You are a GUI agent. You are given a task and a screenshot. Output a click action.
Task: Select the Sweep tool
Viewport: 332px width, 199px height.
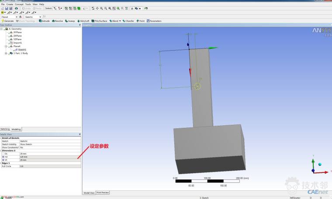(x=70, y=21)
